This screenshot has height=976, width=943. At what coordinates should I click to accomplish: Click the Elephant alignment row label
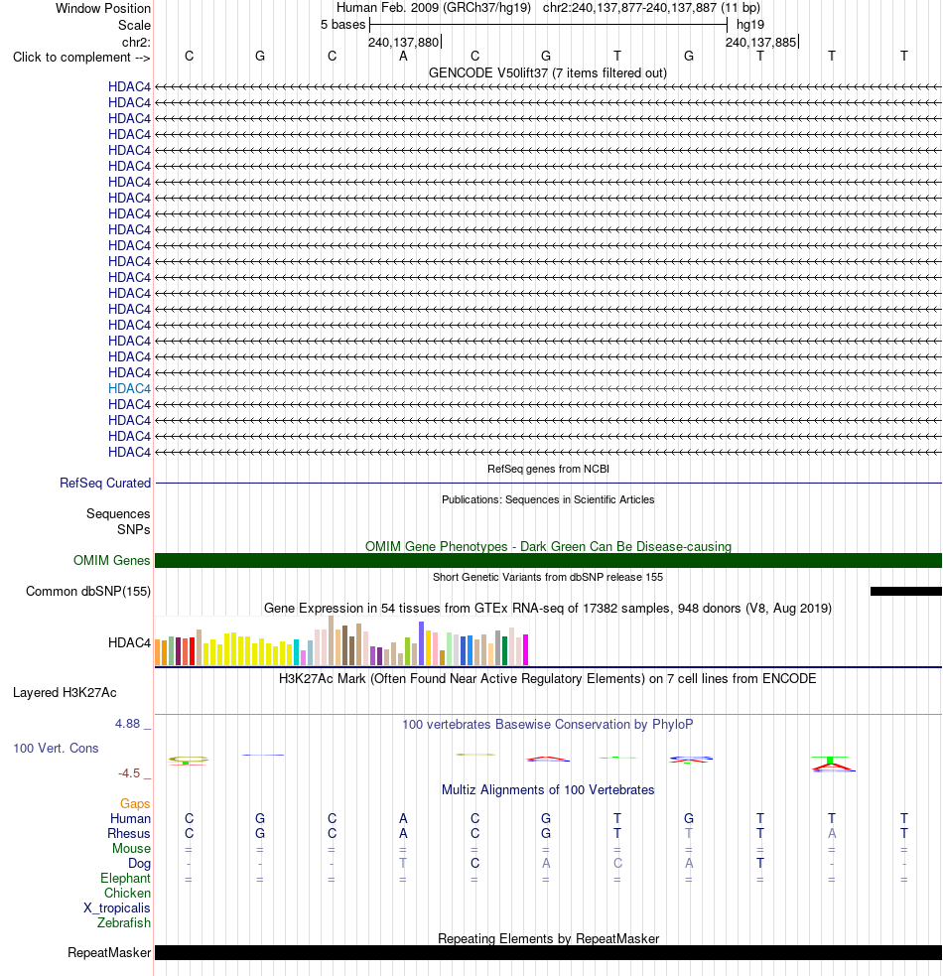(125, 879)
